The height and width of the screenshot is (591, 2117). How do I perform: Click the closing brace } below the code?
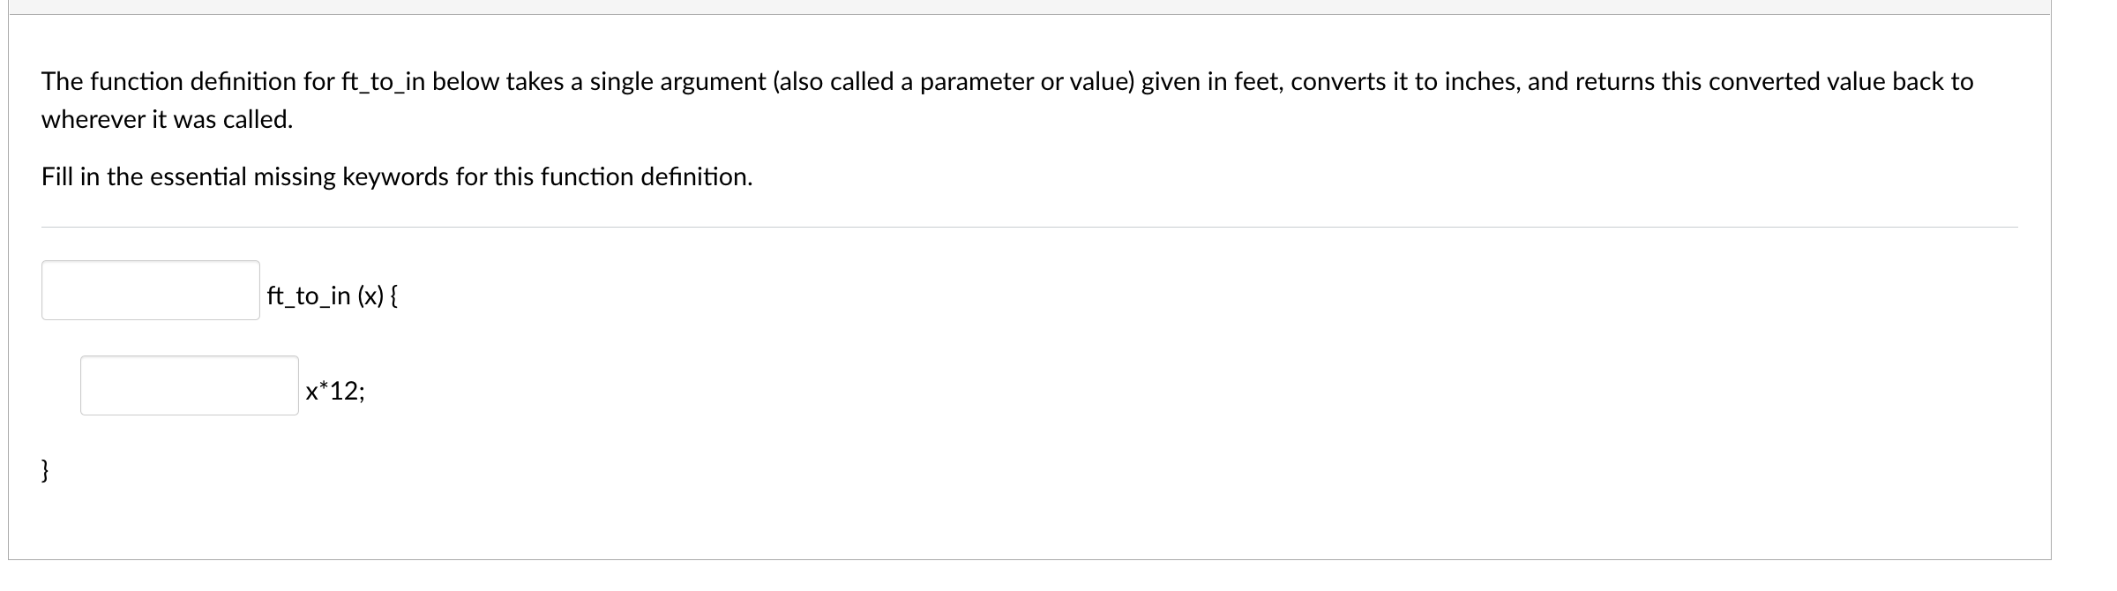43,472
